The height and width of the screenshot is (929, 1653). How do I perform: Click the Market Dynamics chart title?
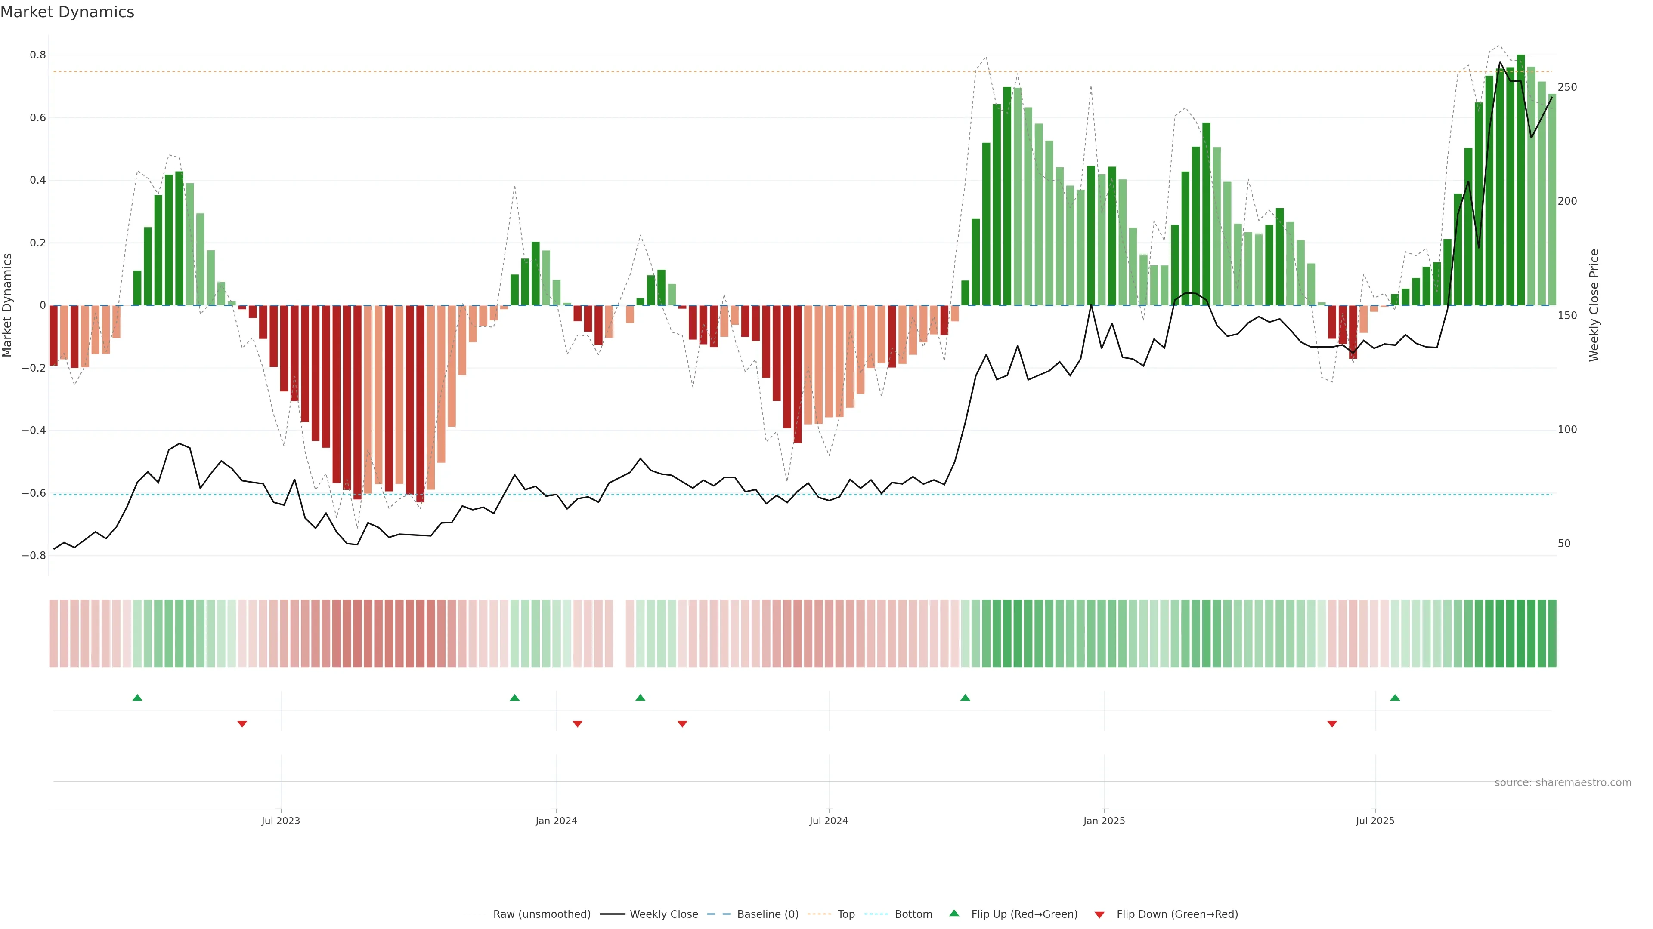[x=68, y=12]
